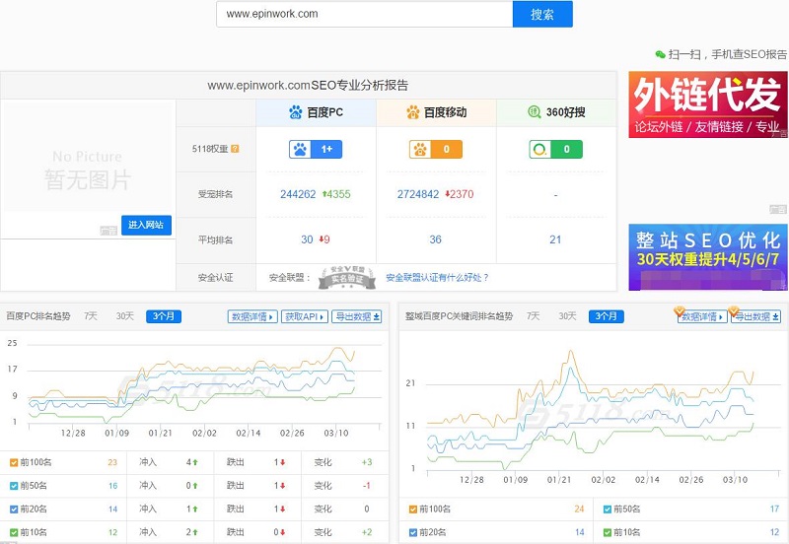Image resolution: width=789 pixels, height=544 pixels.
Task: Click 360好搜 平均排名 value 21
Action: click(x=555, y=239)
